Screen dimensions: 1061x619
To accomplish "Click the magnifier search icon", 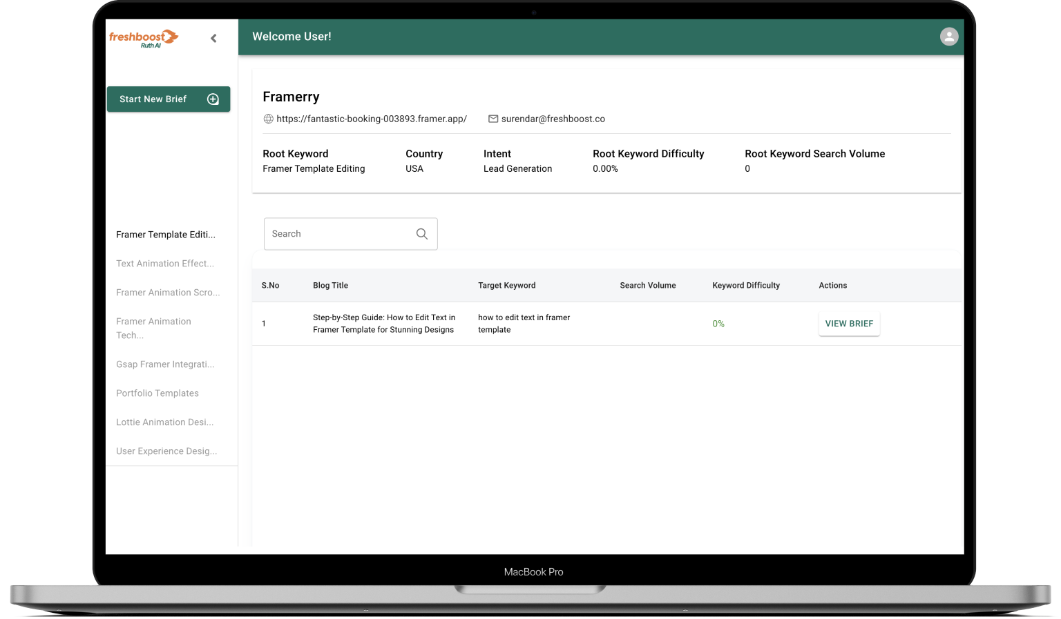I will [422, 234].
